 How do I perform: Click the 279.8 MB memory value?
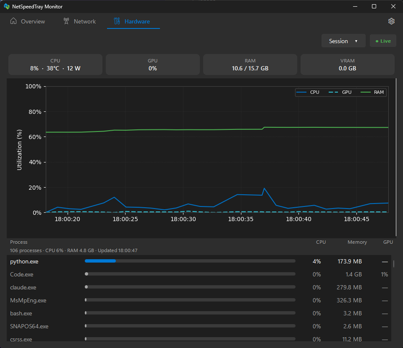349,287
